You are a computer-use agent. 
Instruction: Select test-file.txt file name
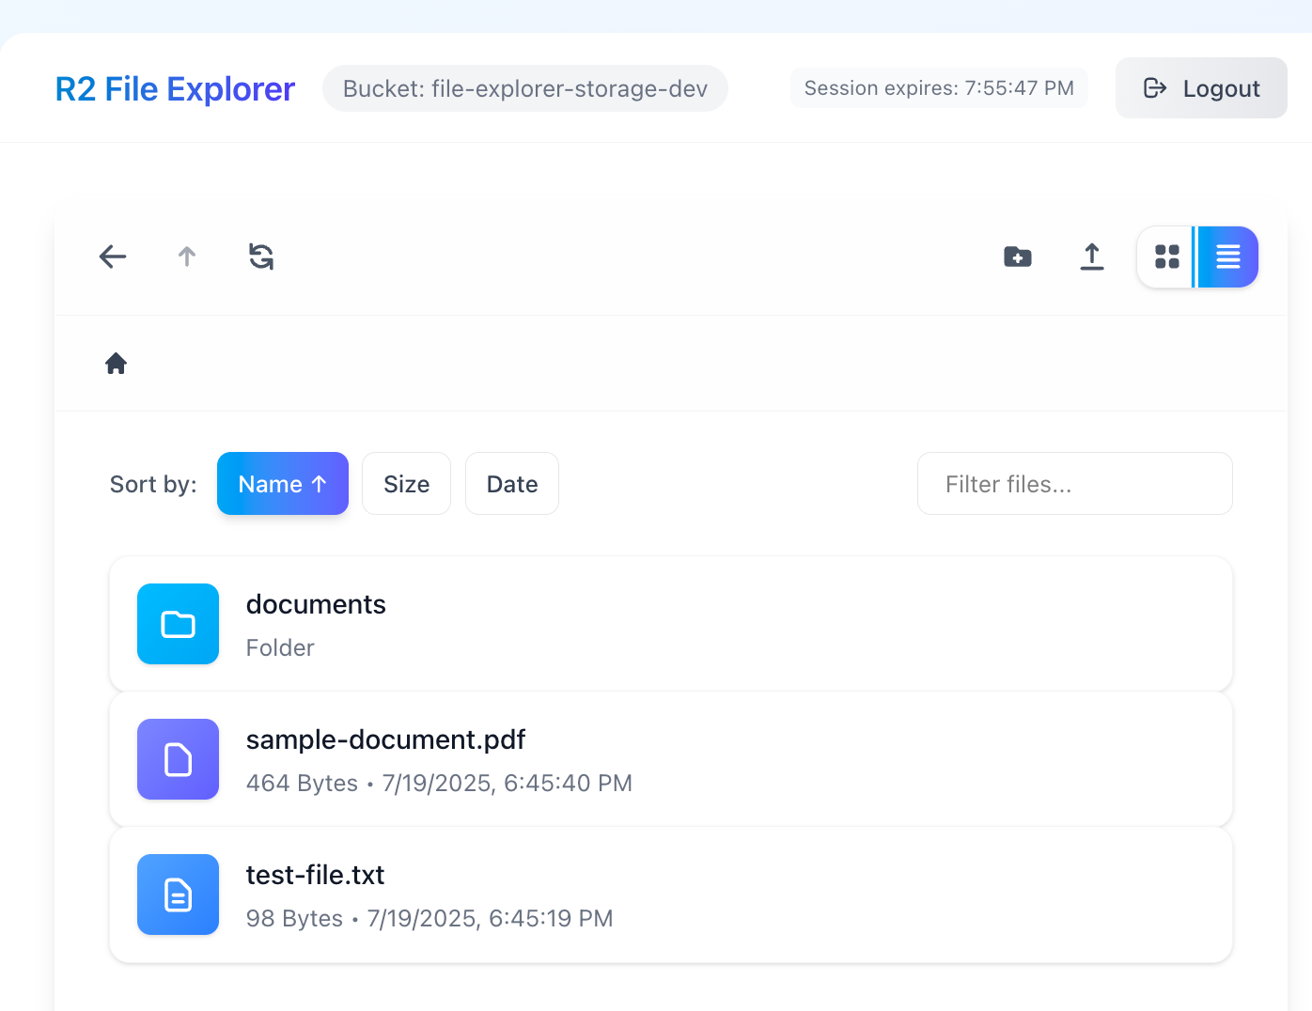click(315, 875)
